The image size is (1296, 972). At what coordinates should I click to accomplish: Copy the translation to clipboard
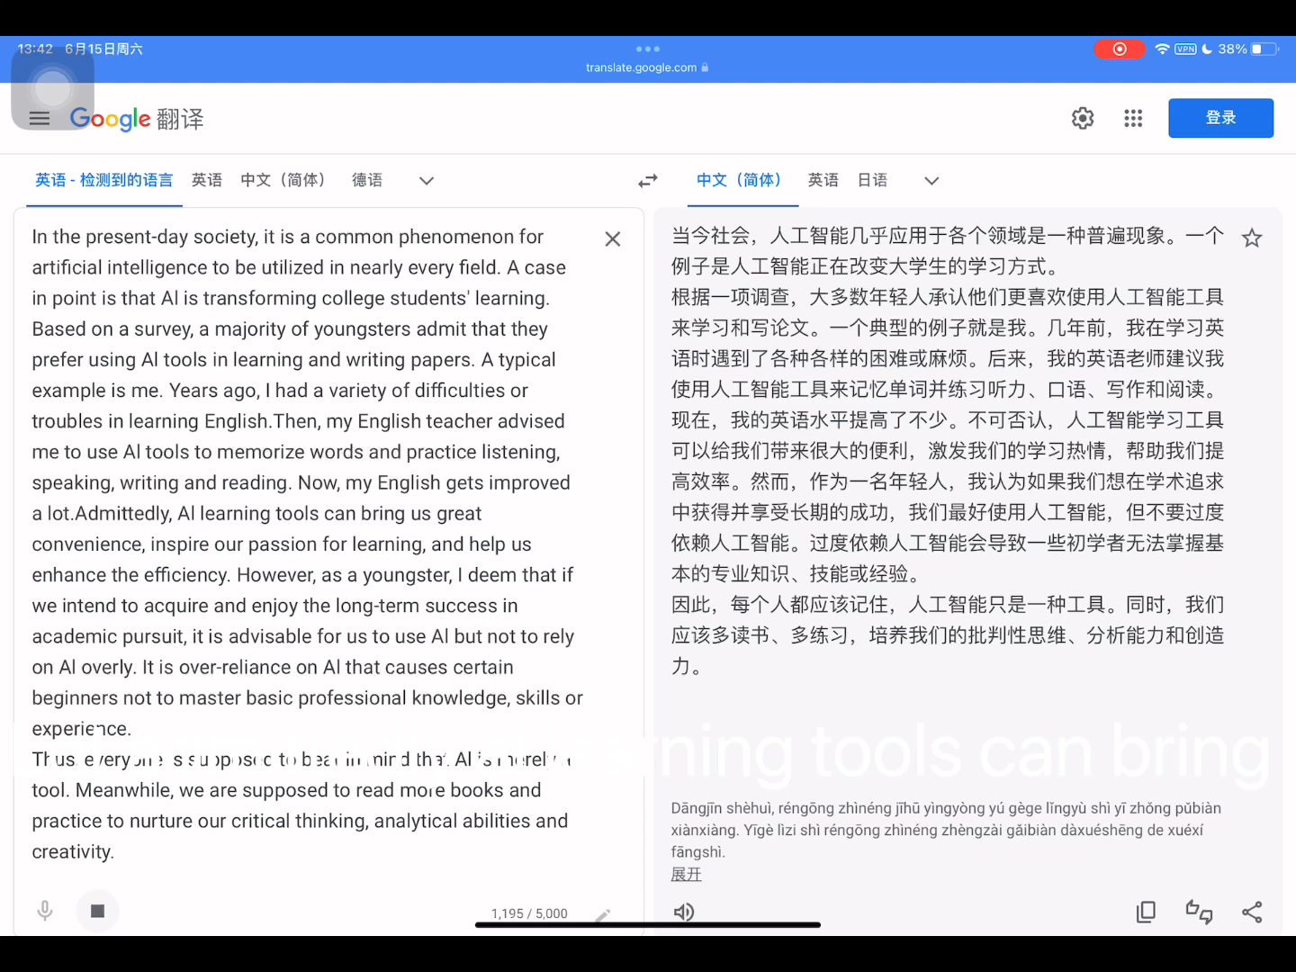[1146, 912]
